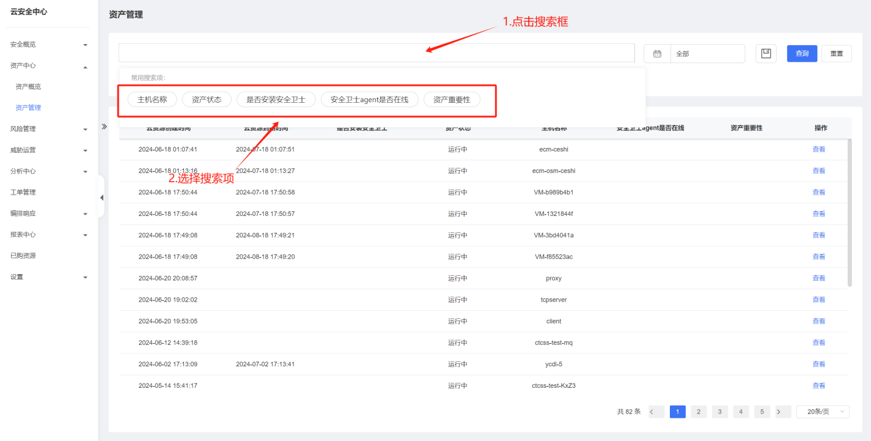Click the double-chevron expand columns icon
871x441 pixels.
[104, 127]
